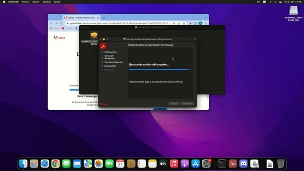304x171 pixels.
Task: Open Notes app in the Dock
Action: click(152, 164)
